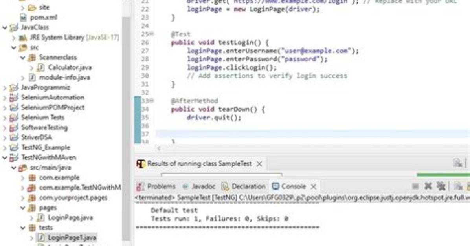Switch to the Problems tab
The width and height of the screenshot is (470, 246).
tap(156, 186)
